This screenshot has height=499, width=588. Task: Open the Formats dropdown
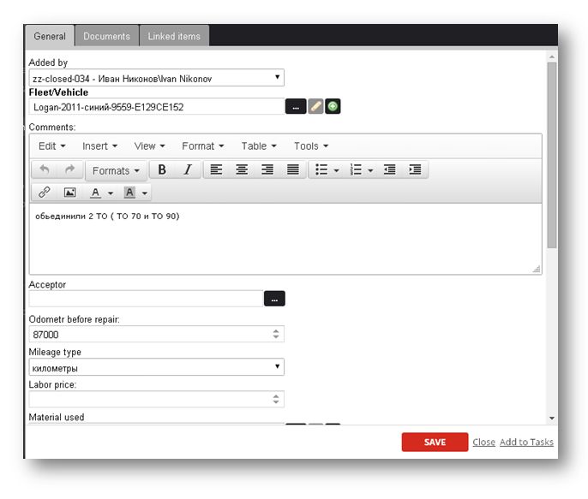(x=116, y=170)
